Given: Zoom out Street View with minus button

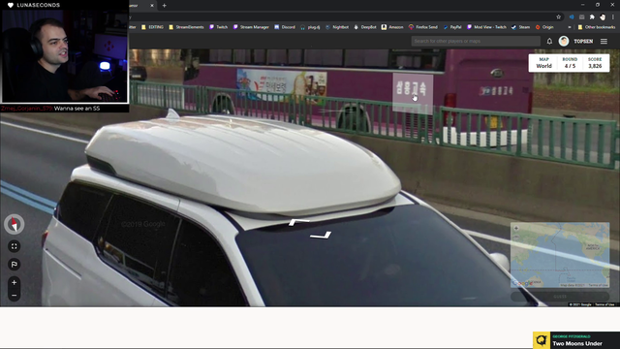Looking at the screenshot, I should click(15, 295).
